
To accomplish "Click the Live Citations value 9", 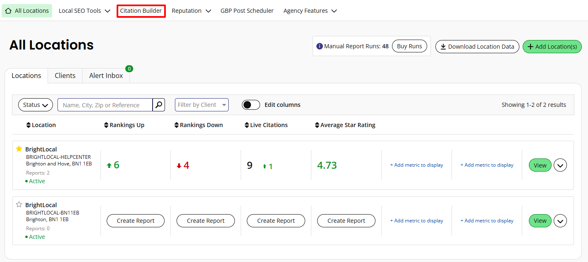I will 249,165.
